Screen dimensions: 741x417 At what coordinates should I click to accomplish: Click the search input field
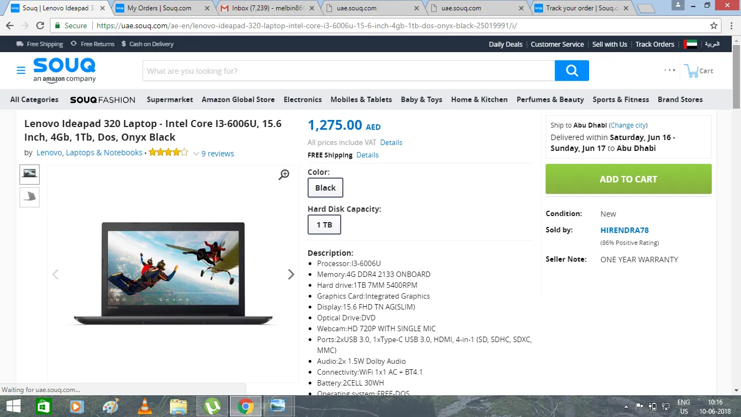click(348, 71)
